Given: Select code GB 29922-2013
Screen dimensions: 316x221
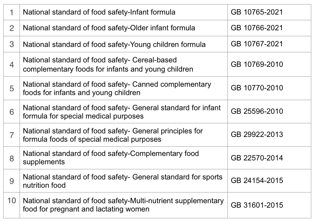Looking at the screenshot, I should [x=257, y=135].
